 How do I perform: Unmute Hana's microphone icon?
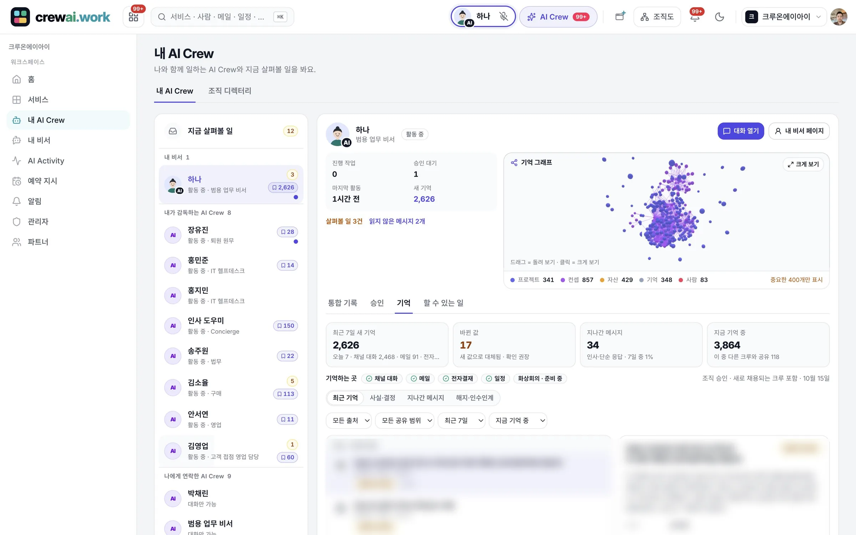click(x=503, y=16)
